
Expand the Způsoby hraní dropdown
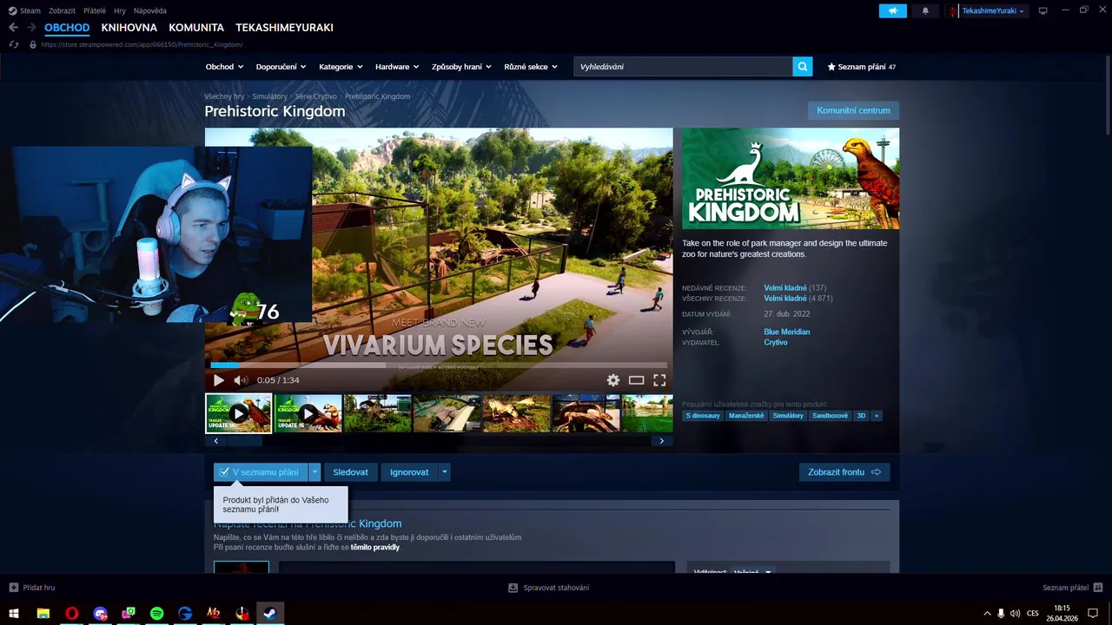(460, 67)
